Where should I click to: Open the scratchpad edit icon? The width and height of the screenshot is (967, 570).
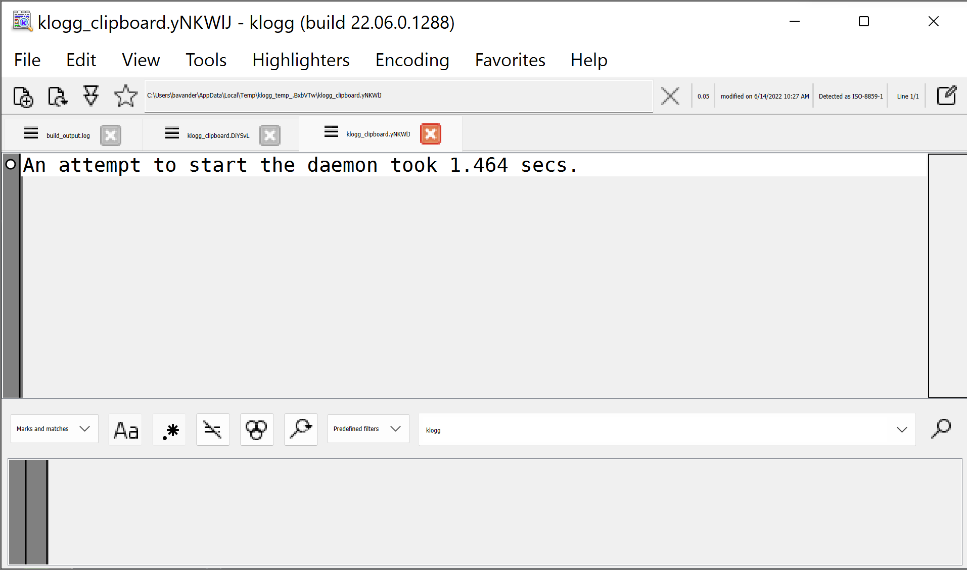tap(947, 96)
